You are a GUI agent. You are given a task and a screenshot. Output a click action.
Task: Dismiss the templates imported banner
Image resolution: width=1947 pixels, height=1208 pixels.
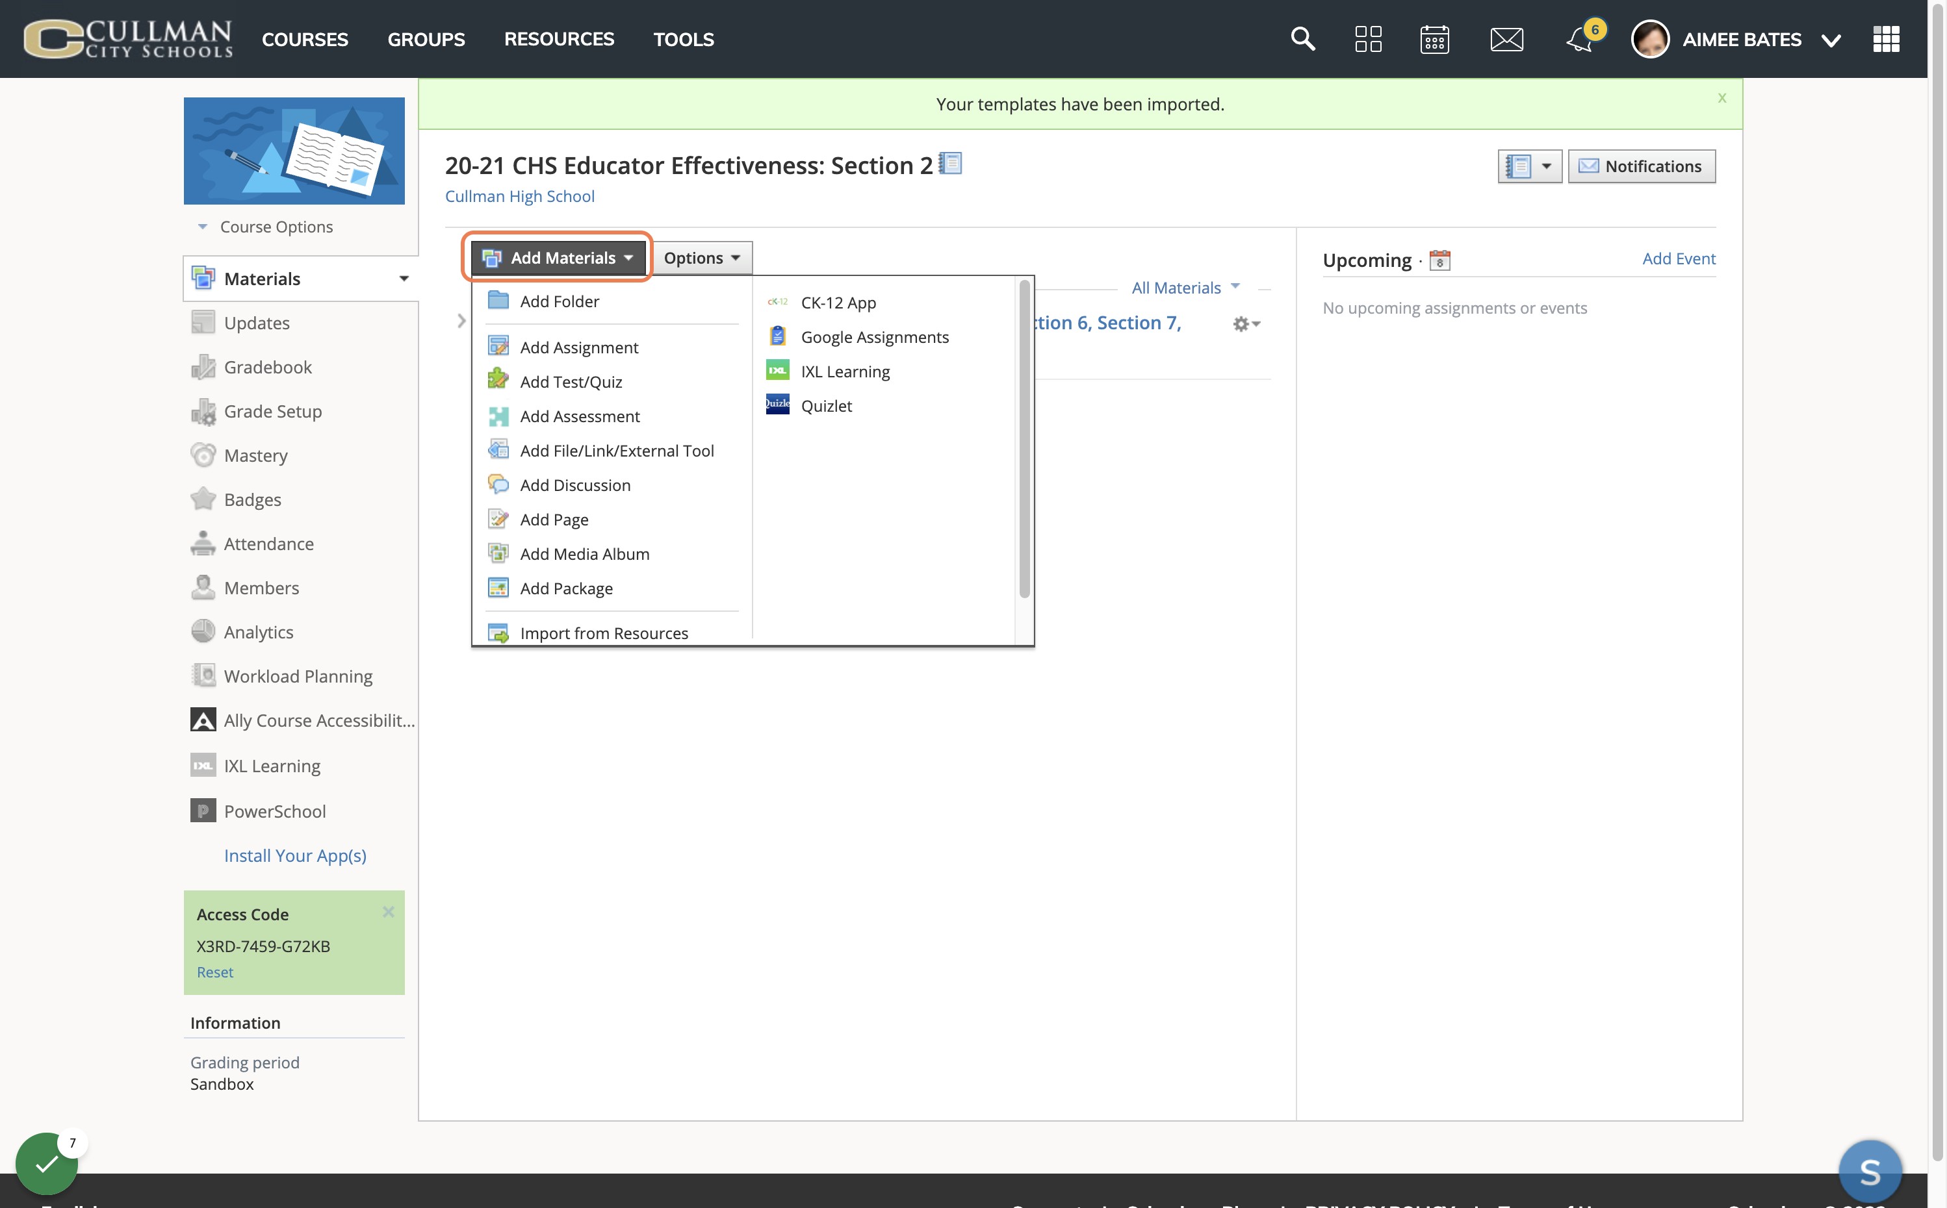click(1721, 98)
